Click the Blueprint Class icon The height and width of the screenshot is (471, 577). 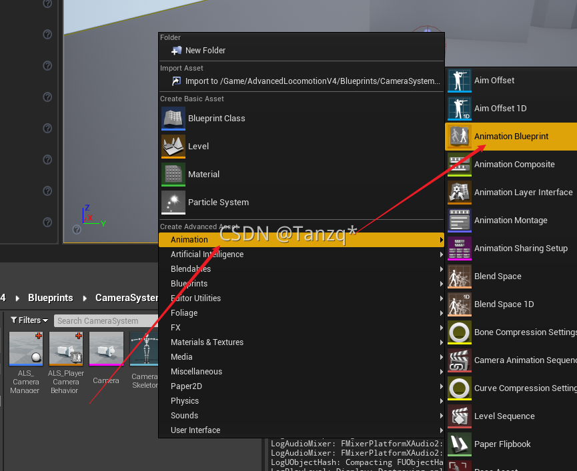(x=173, y=119)
